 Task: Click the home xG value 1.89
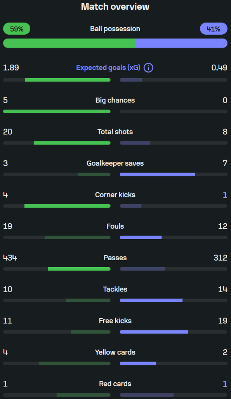(11, 68)
